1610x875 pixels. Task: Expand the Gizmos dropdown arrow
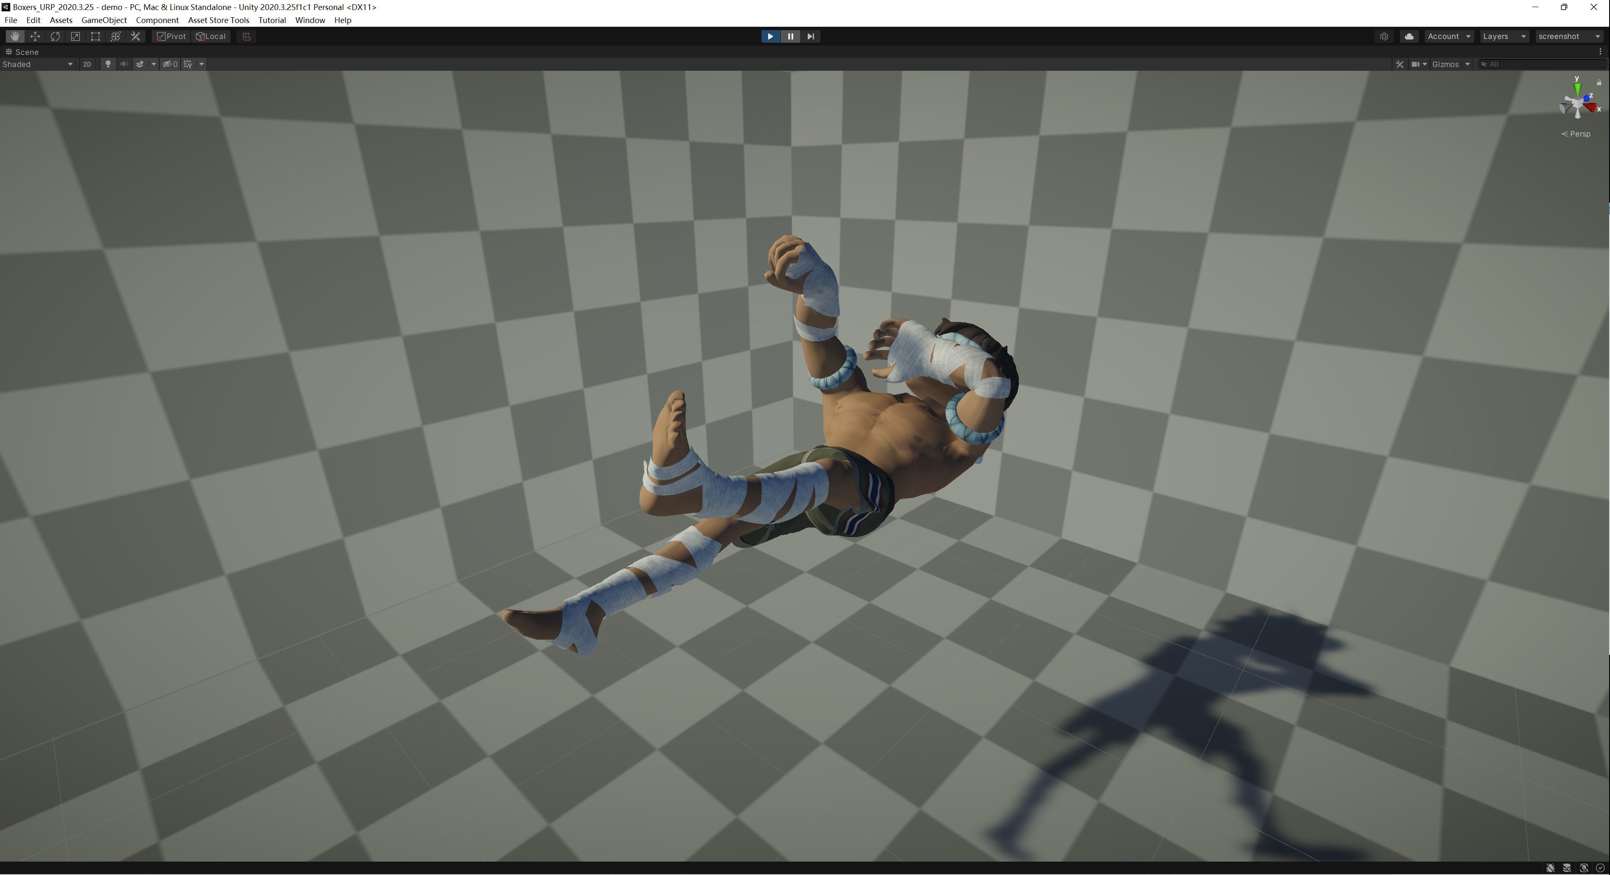point(1467,64)
